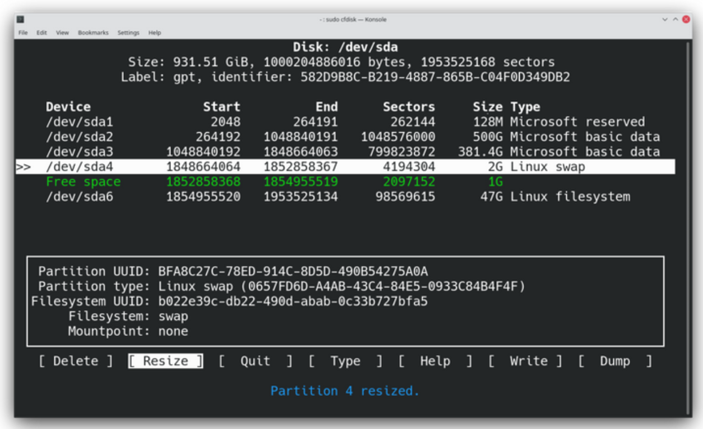Open the Edit menu
703x429 pixels.
pyautogui.click(x=41, y=33)
